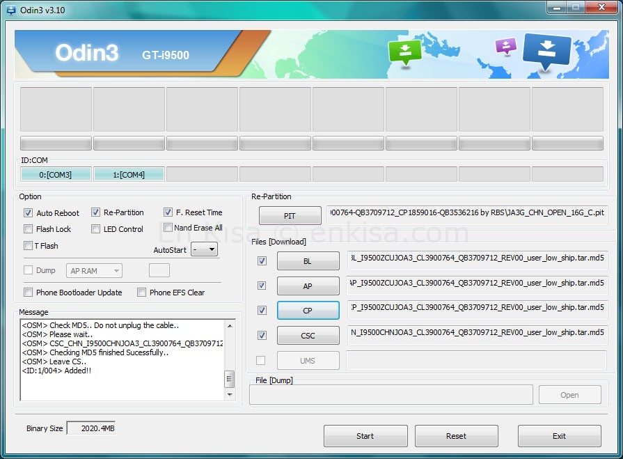Screen dimensions: 623x459
Task: Click the first device progress bar
Action: coord(56,143)
